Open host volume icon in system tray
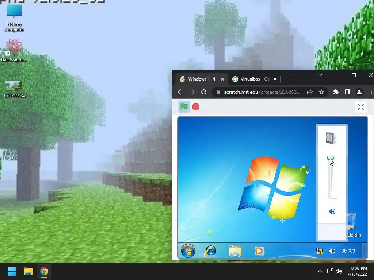This screenshot has height=280, width=374. click(339, 271)
